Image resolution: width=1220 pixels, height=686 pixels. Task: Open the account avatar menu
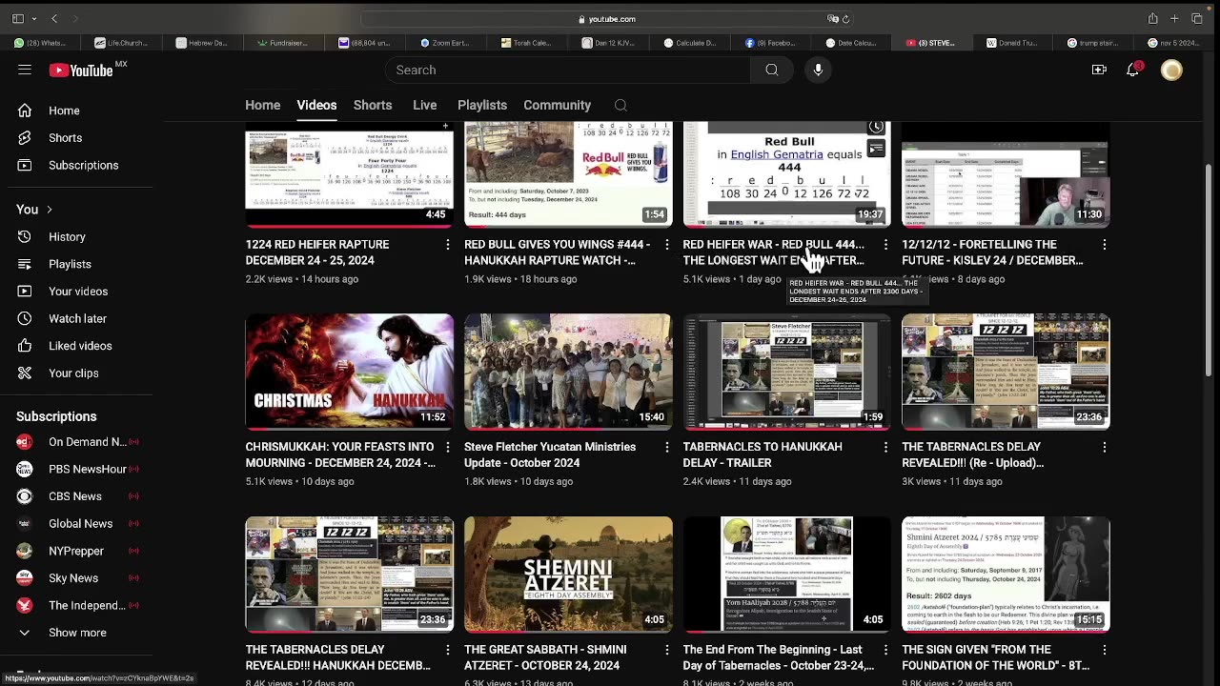pos(1171,70)
